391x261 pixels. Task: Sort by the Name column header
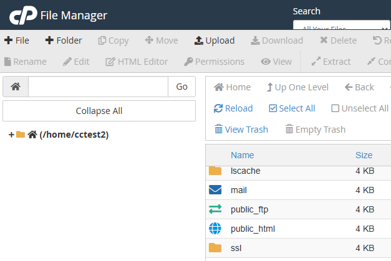click(242, 155)
